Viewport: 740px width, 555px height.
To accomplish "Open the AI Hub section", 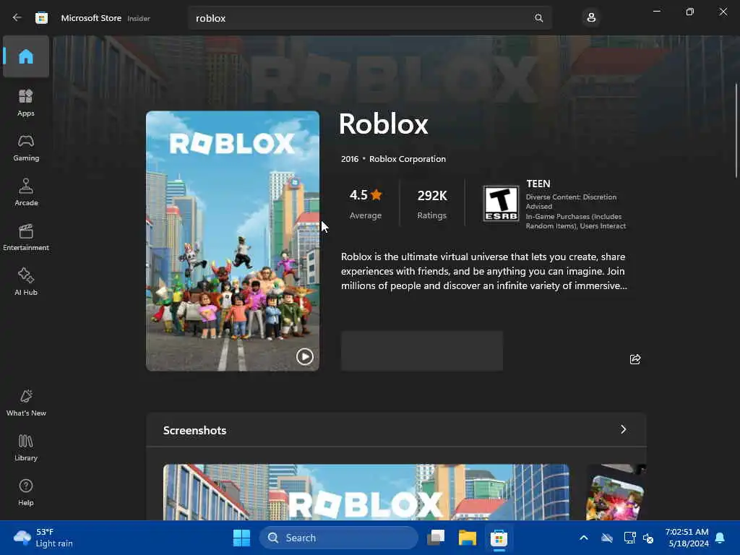I will point(26,283).
